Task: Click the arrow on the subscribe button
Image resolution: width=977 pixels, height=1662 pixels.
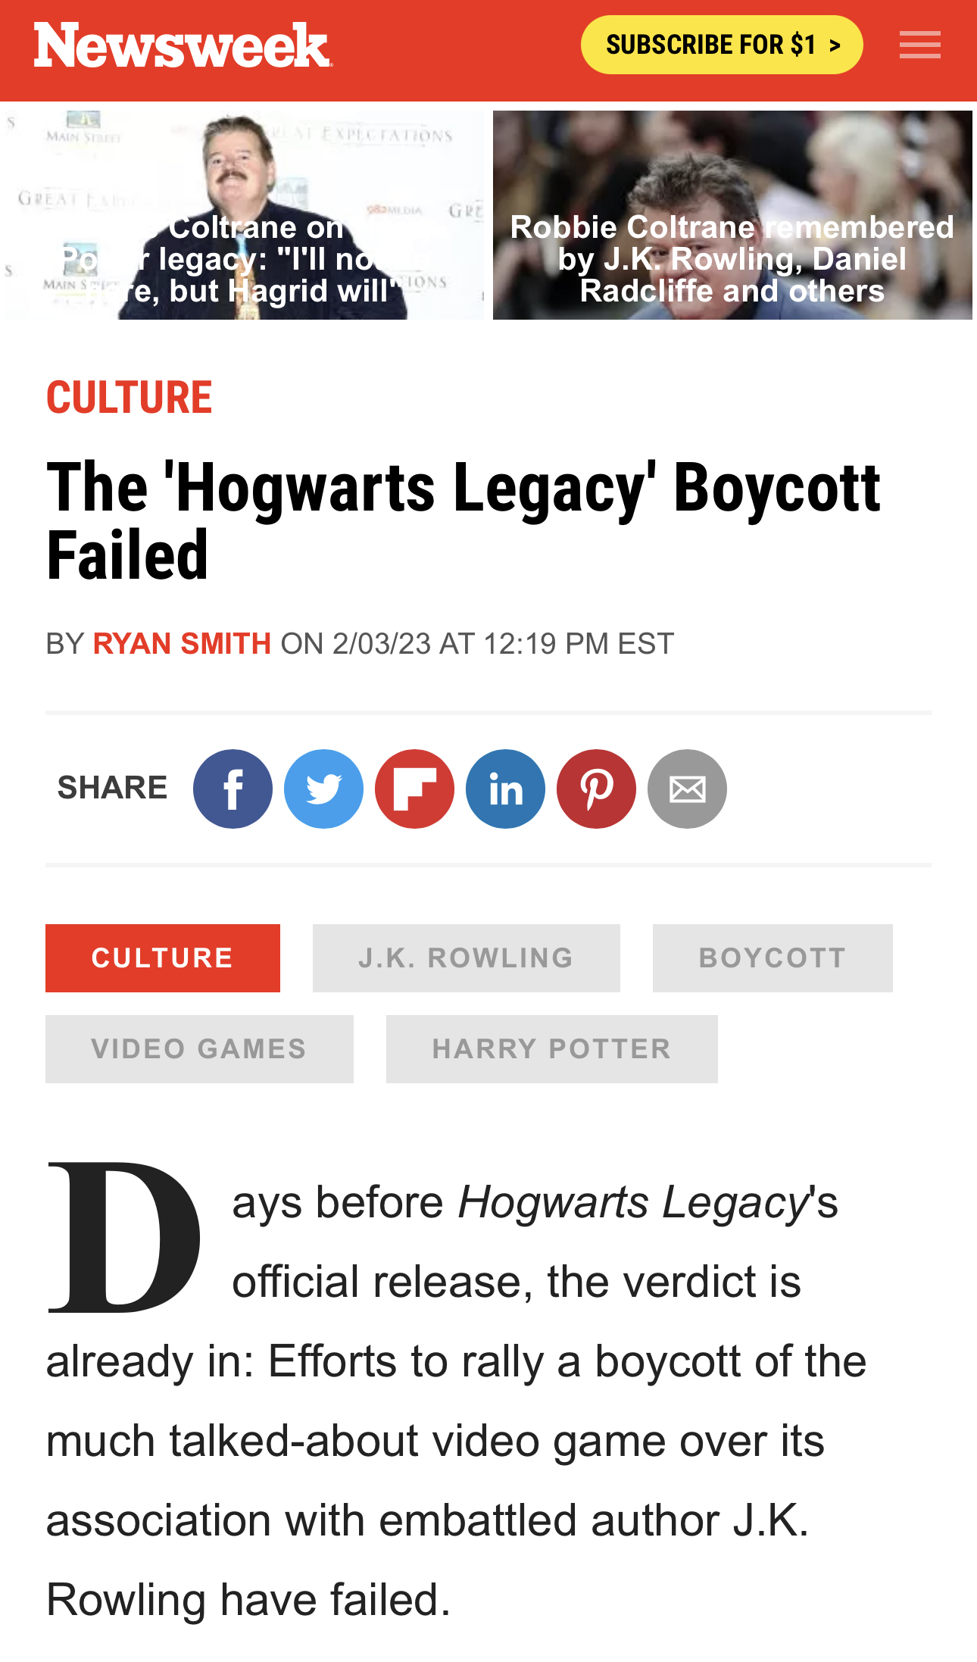Action: (x=835, y=45)
